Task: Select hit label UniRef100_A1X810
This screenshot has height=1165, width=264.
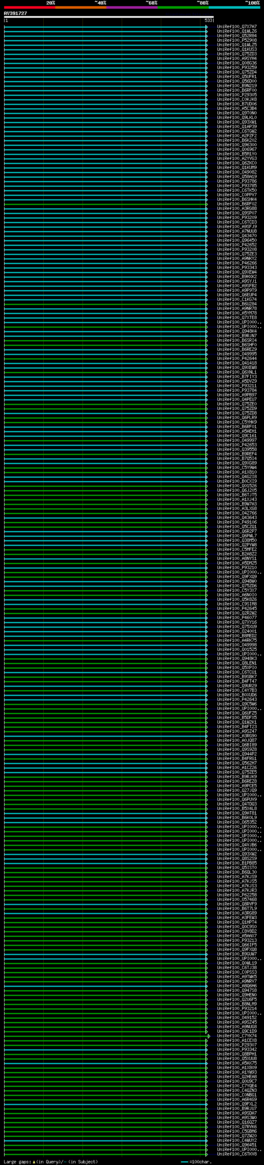Action: point(237,472)
